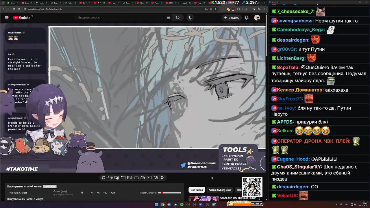The width and height of the screenshot is (370, 208).
Task: Open Steam from the taskbar
Action: point(175,205)
